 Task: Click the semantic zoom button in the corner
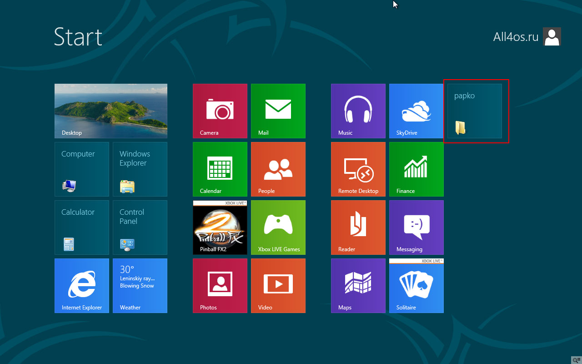[577, 359]
